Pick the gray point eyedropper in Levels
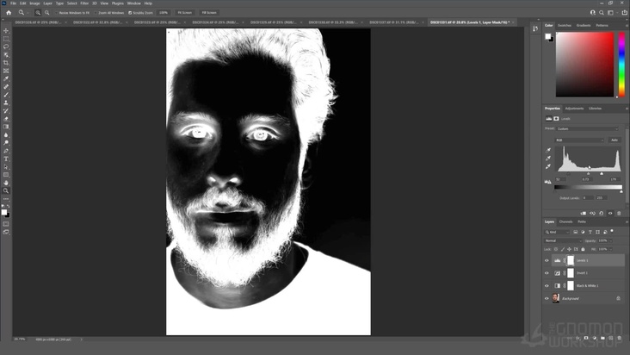The width and height of the screenshot is (630, 355). 548,159
